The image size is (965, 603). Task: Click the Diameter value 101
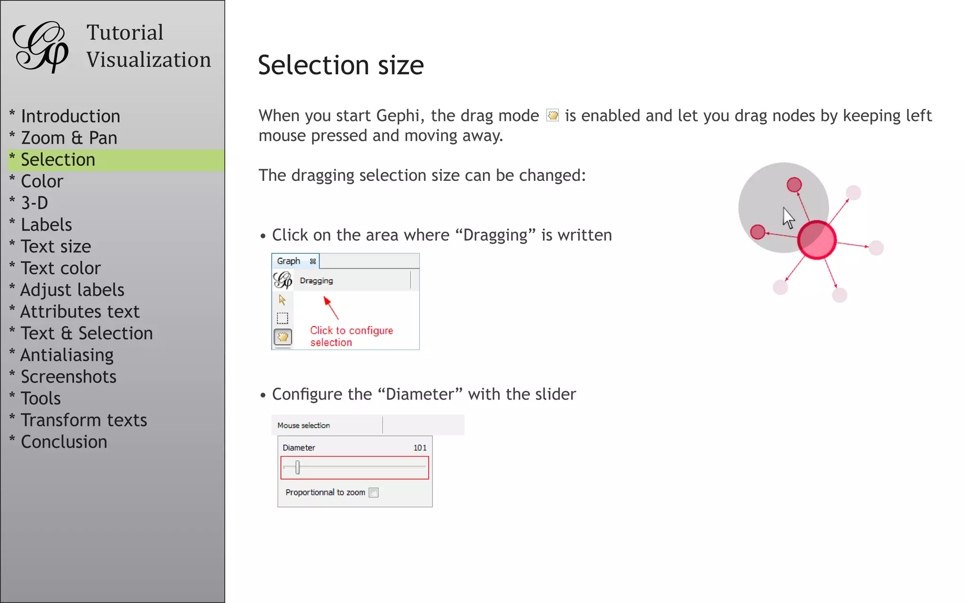[419, 448]
